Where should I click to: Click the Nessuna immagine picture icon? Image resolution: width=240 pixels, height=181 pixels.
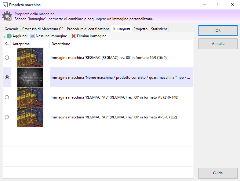tap(32, 36)
